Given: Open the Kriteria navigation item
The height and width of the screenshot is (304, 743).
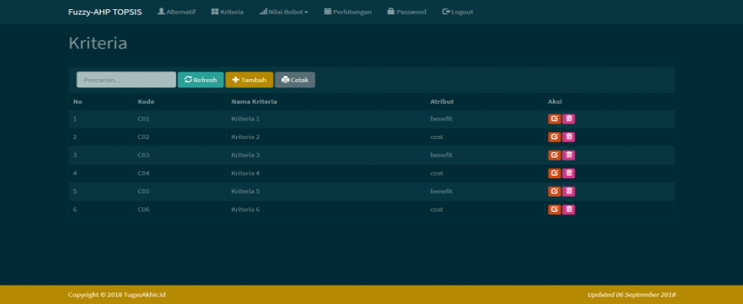Looking at the screenshot, I should [x=228, y=12].
